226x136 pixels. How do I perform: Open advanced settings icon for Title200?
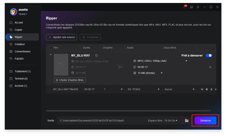[206, 89]
